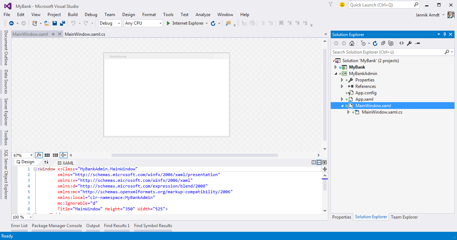Screen dimensions: 457x240
Task: Toggle snap to snaplines button
Action: (64, 155)
